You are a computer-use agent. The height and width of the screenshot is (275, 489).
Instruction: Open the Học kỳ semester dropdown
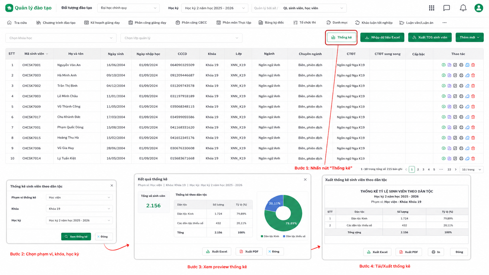click(x=215, y=8)
